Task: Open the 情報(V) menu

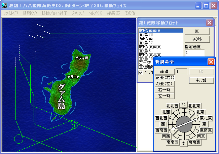Action: pyautogui.click(x=30, y=13)
